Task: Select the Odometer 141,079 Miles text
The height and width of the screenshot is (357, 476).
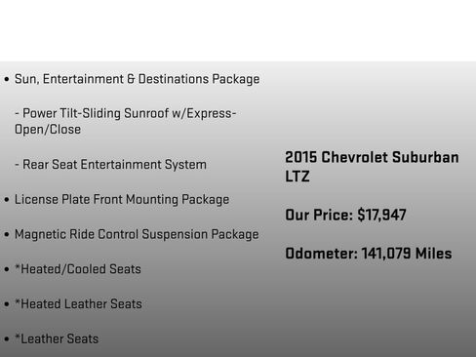Action: (369, 254)
